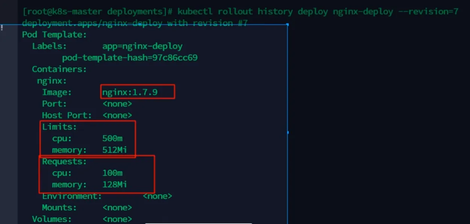This screenshot has width=470, height=224.
Task: Click the app=nginx-deploy label value
Action: pos(142,46)
